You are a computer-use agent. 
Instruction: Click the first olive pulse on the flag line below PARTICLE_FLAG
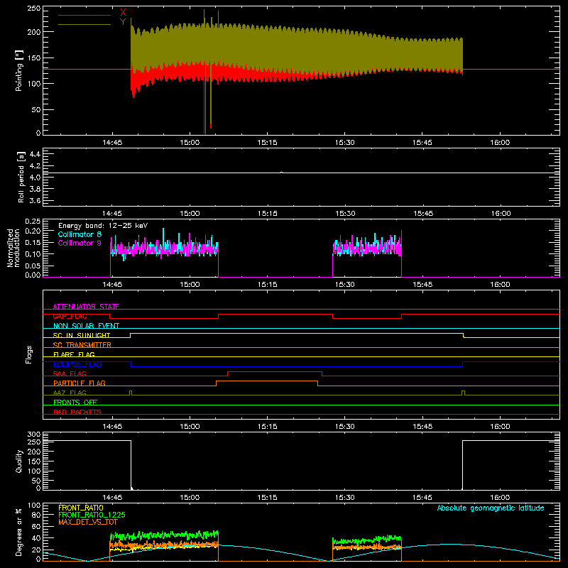tap(131, 393)
